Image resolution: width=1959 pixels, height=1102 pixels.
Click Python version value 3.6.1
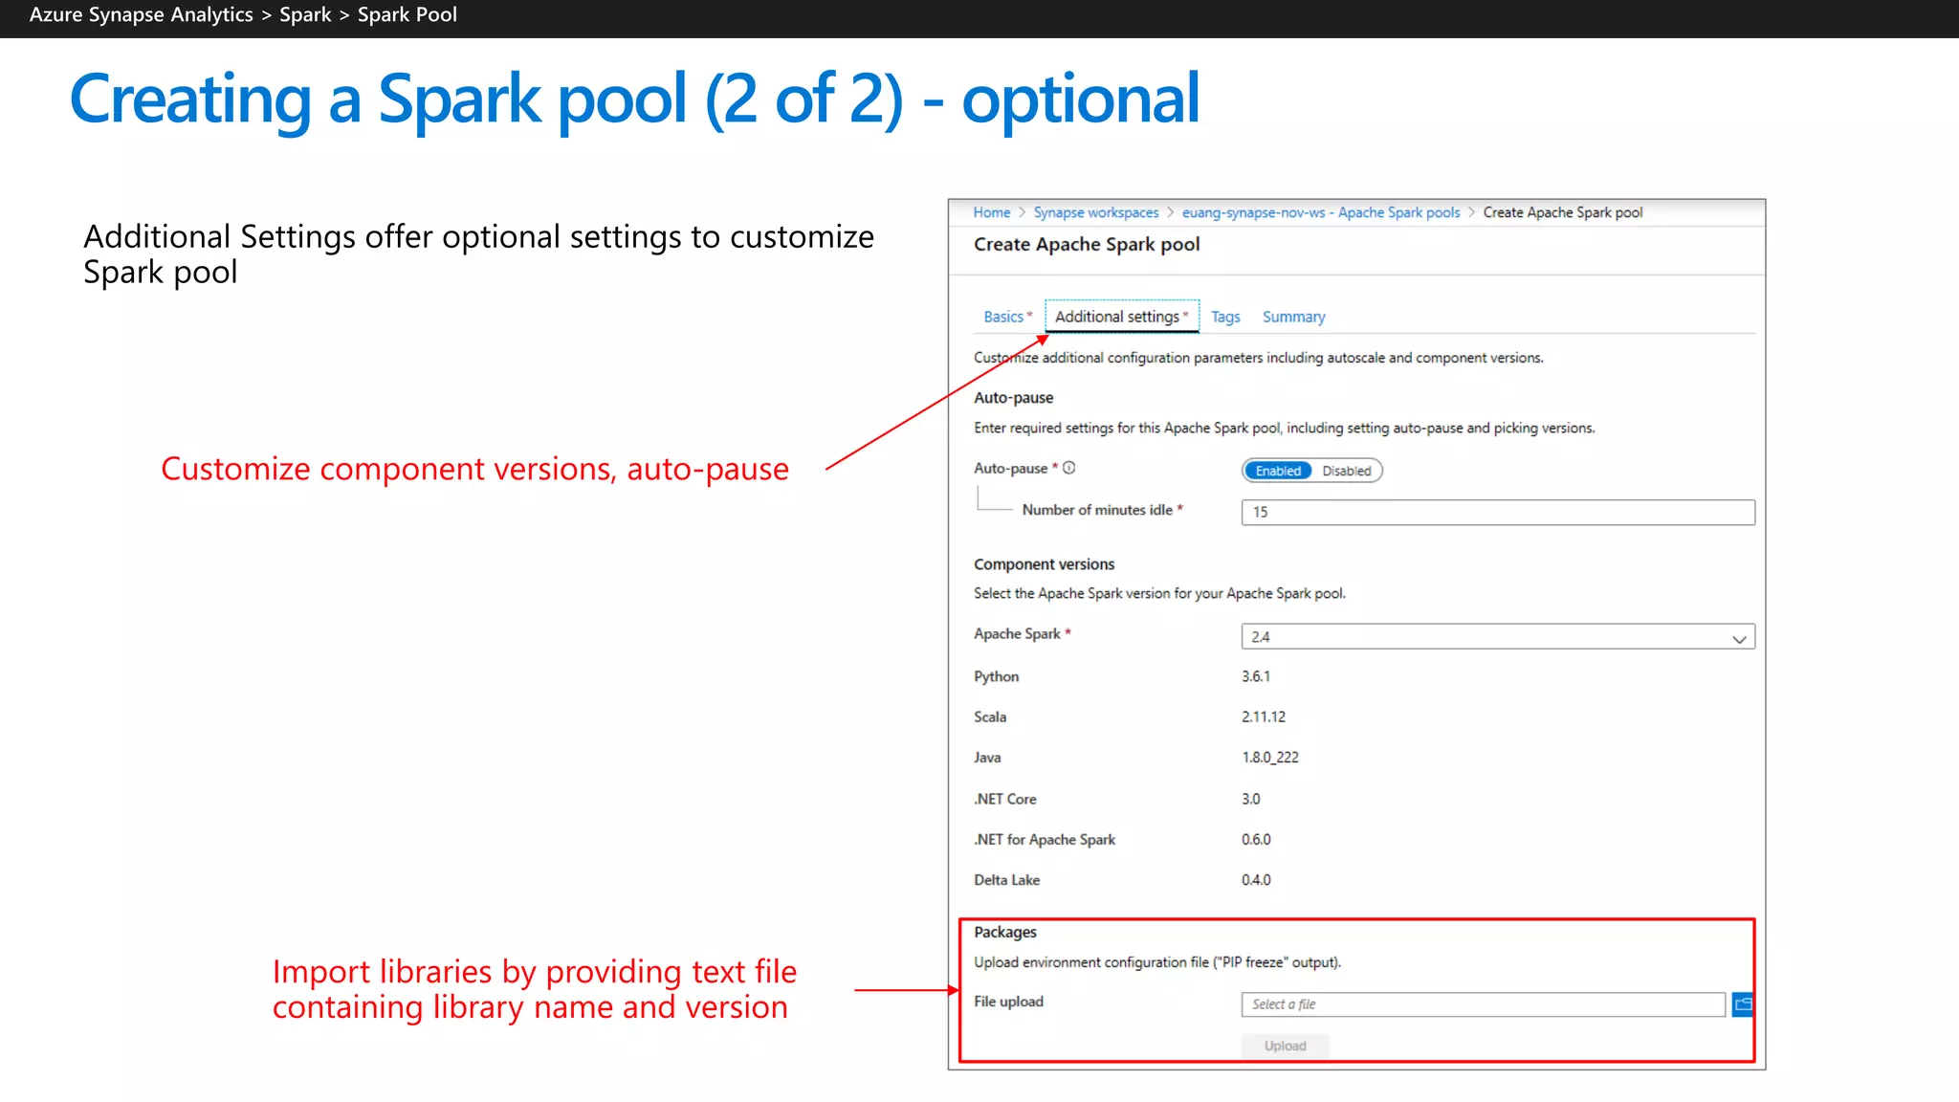pyautogui.click(x=1256, y=676)
